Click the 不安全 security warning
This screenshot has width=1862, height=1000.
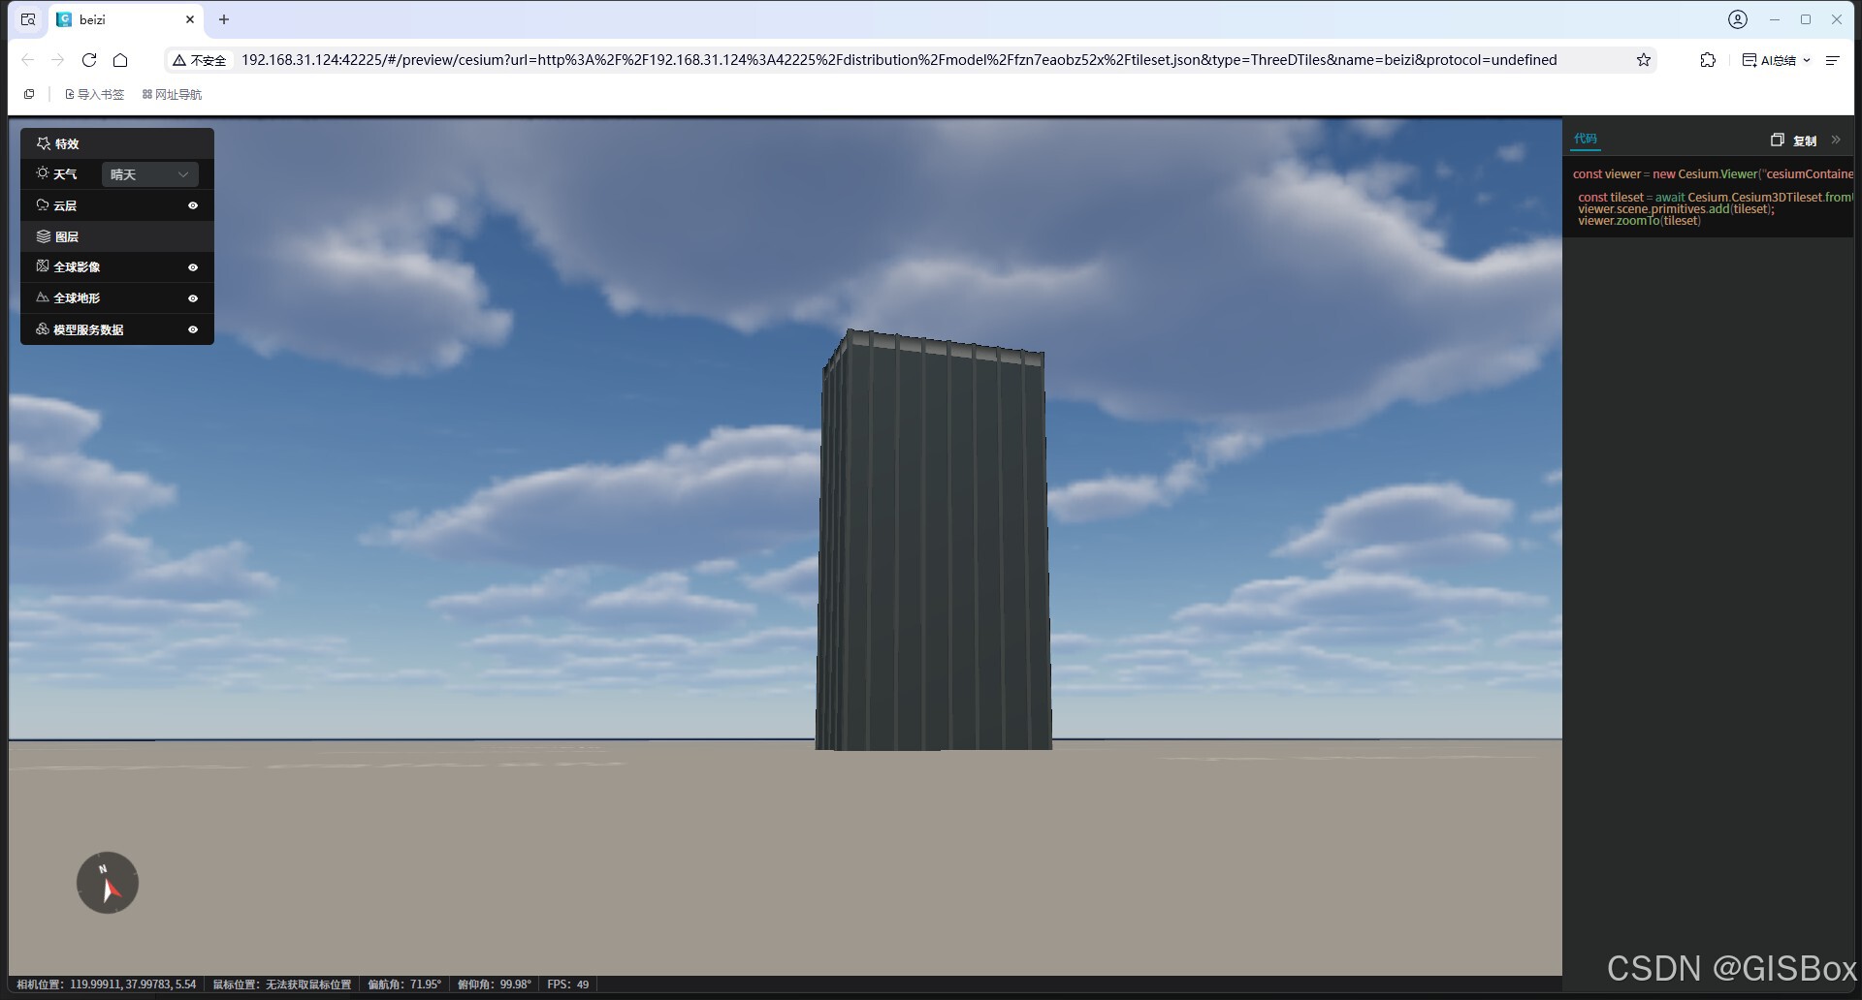(x=200, y=60)
